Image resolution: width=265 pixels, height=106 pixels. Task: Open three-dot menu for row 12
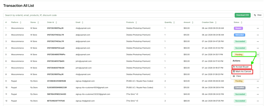point(257,101)
